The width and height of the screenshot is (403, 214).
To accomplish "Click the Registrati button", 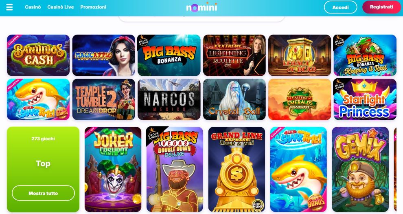I will (381, 7).
